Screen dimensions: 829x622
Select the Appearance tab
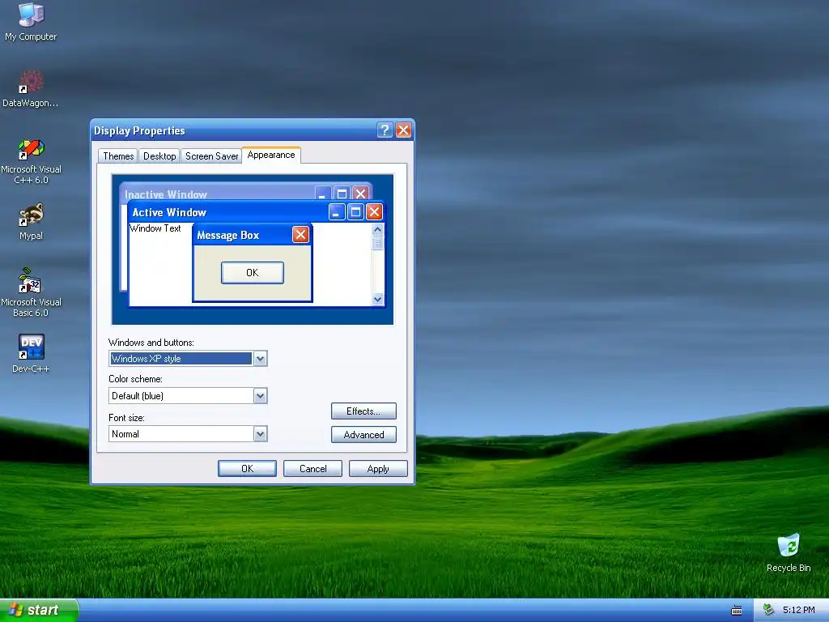tap(271, 155)
